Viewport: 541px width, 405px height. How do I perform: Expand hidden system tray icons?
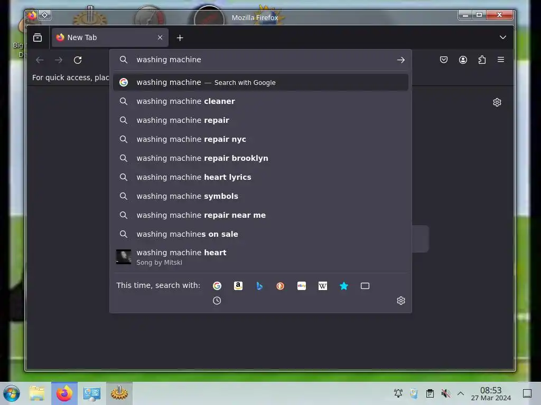point(460,393)
